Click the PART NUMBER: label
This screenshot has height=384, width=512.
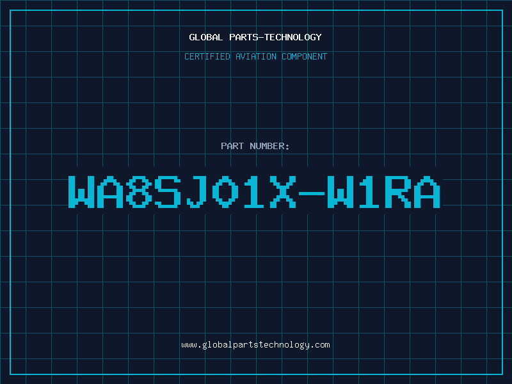point(255,146)
